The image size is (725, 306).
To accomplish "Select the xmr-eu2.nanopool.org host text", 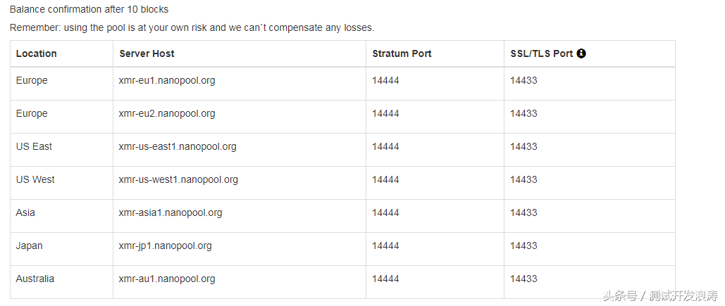I will pos(166,113).
